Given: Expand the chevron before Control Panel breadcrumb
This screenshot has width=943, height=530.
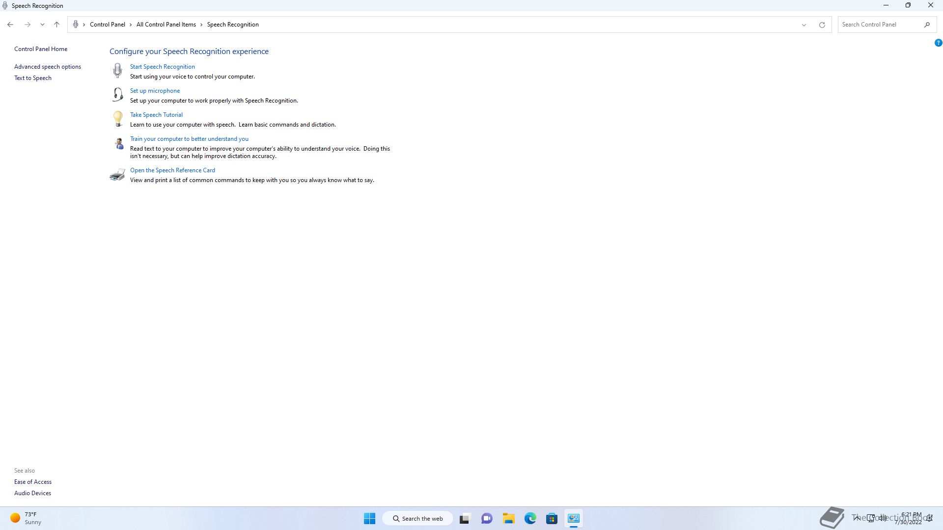Looking at the screenshot, I should click(x=84, y=25).
